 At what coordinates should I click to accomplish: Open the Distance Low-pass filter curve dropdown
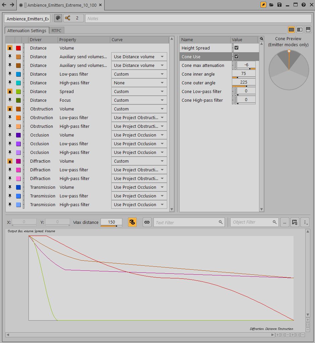pos(139,74)
